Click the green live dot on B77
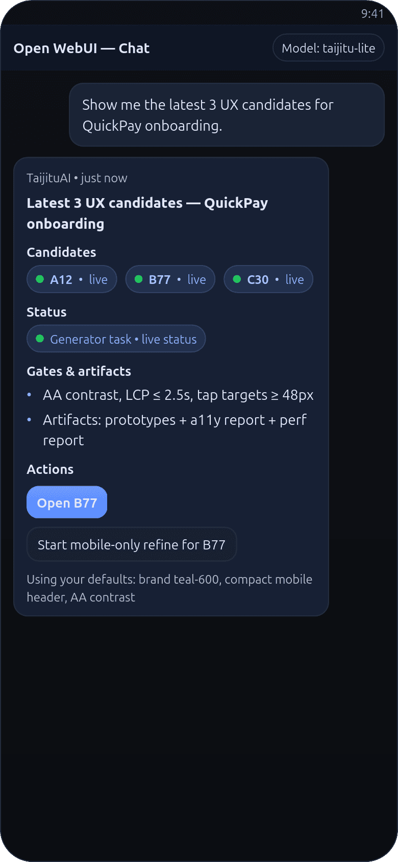 click(x=138, y=279)
